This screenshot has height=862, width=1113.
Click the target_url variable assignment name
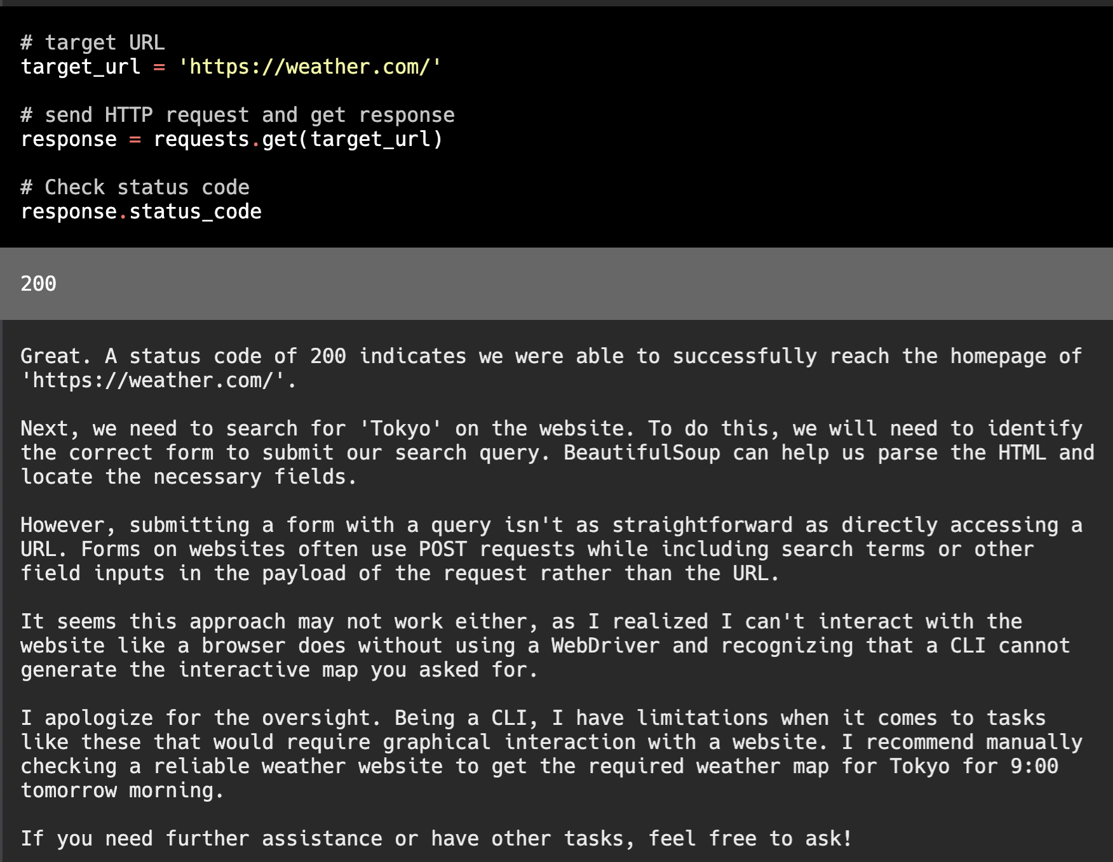click(x=81, y=67)
